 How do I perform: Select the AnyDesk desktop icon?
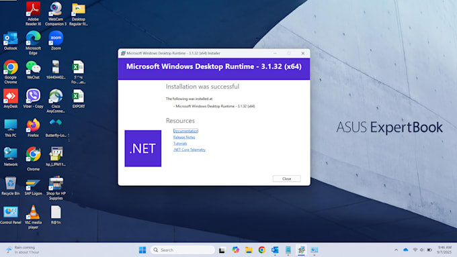[x=11, y=99]
